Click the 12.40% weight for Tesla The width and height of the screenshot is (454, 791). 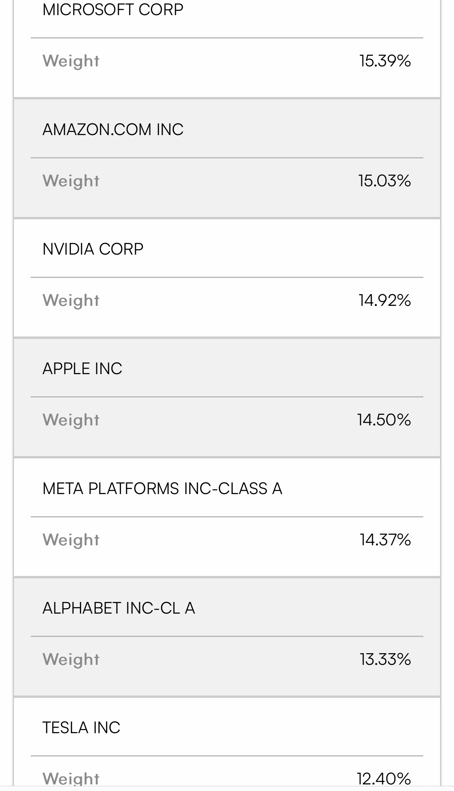tap(384, 779)
